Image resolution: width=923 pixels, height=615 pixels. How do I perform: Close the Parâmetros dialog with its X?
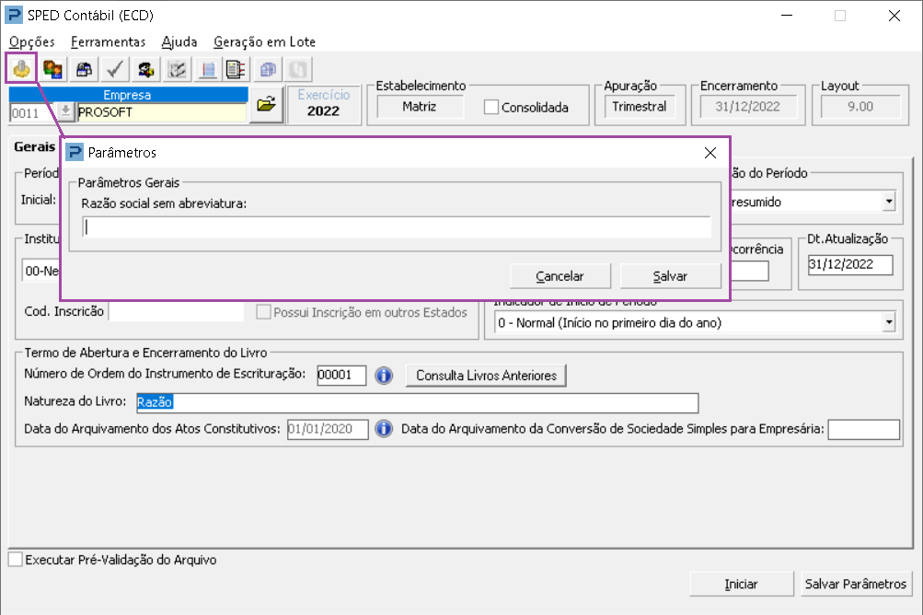coord(710,153)
